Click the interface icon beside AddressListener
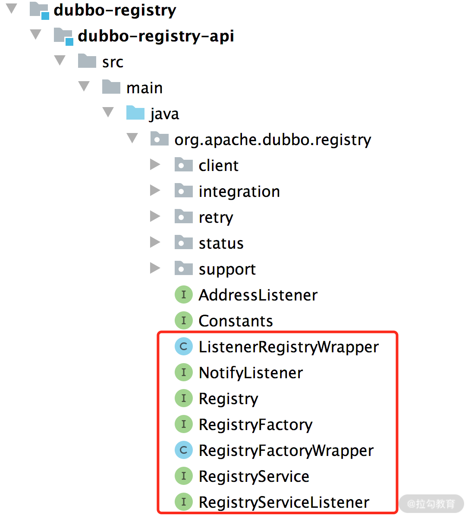 coord(183,295)
